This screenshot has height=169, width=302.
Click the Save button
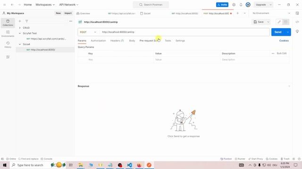(259, 22)
